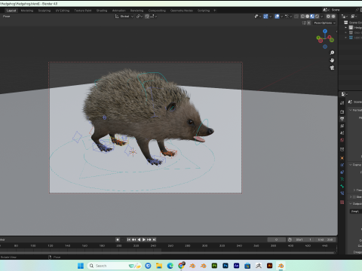Click the timeline Start frame field
362x271 pixels.
(303, 239)
